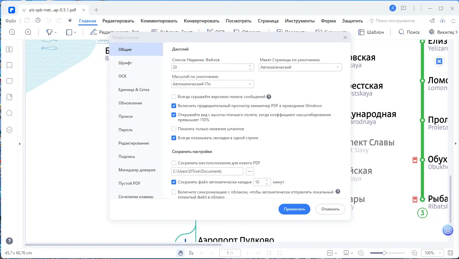Open the 100% zoom level dropdown

(x=432, y=253)
